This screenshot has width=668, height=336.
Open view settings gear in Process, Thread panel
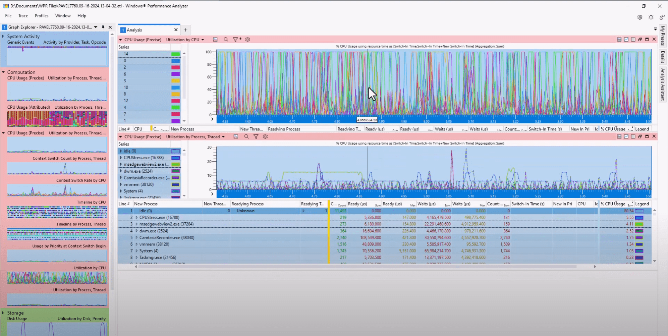265,137
